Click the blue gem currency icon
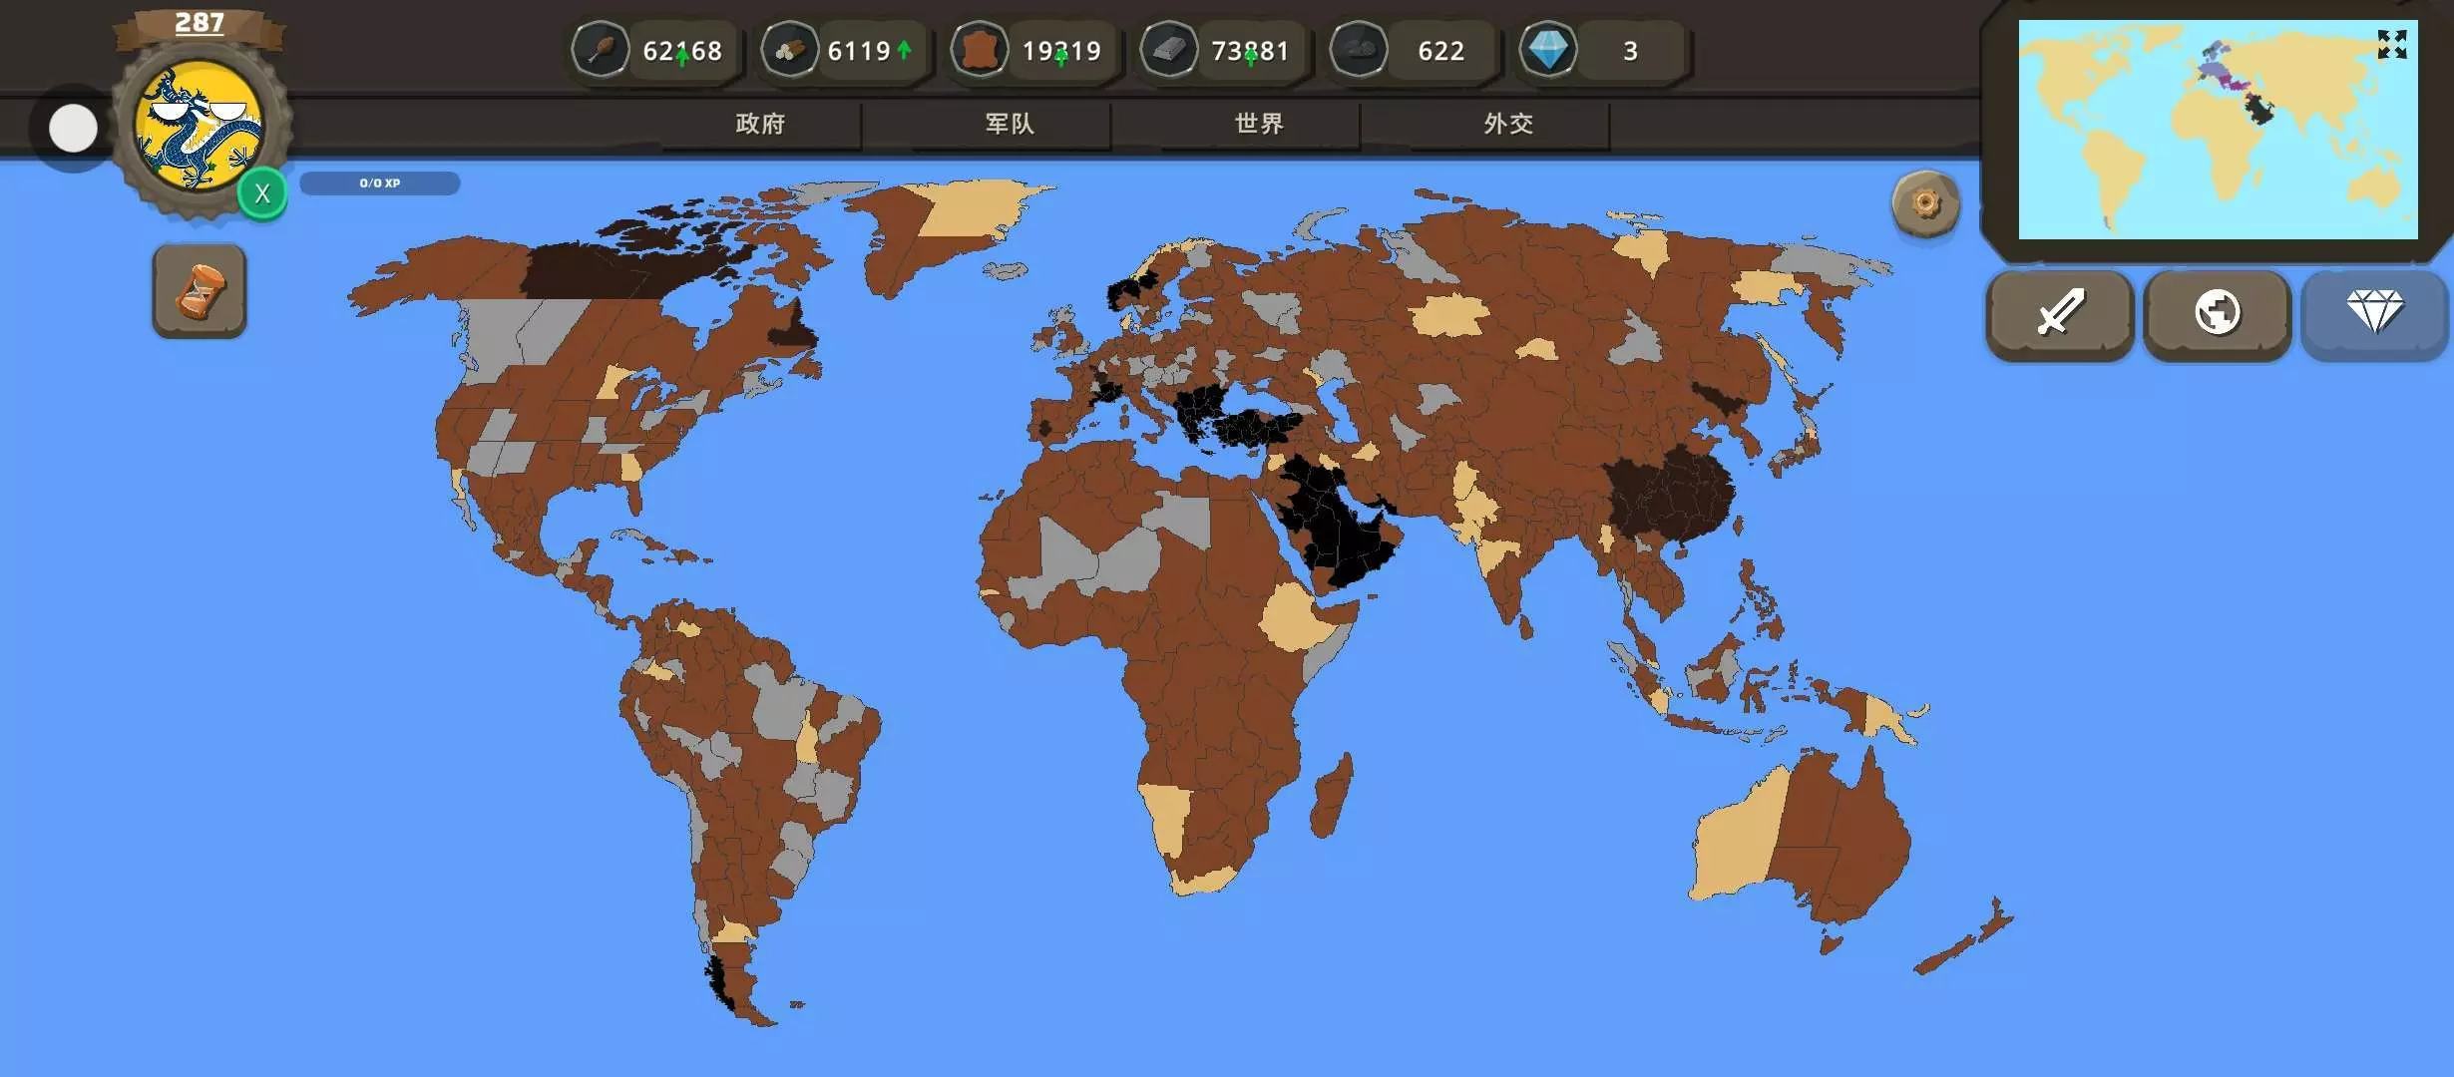The height and width of the screenshot is (1077, 2454). [1548, 50]
